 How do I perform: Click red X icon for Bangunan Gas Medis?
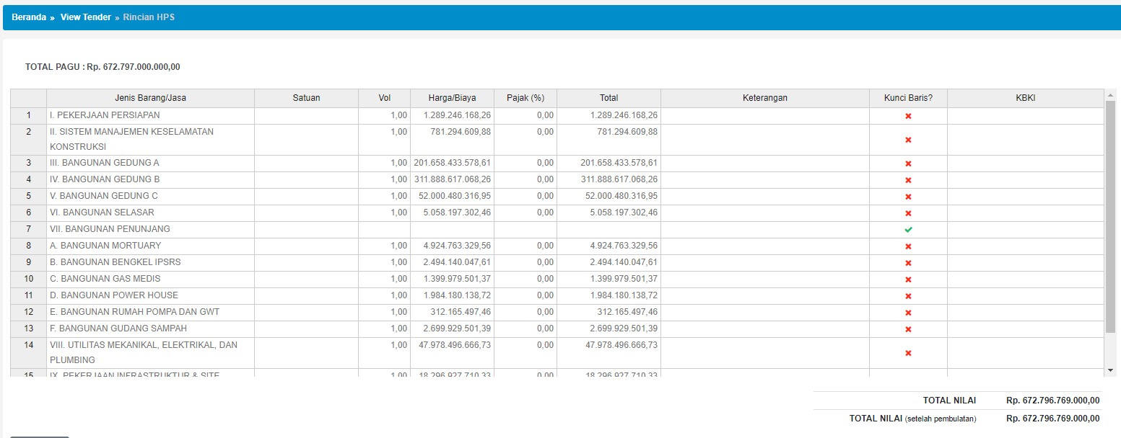click(908, 280)
